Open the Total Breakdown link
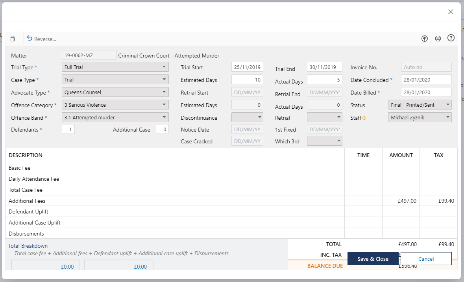 click(28, 246)
